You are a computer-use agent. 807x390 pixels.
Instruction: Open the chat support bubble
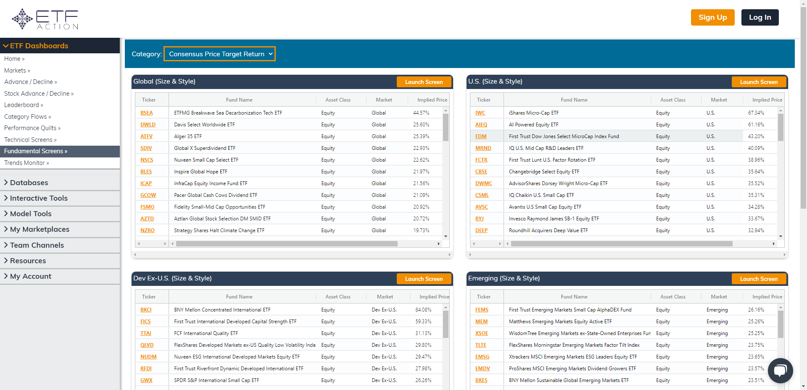(x=780, y=371)
